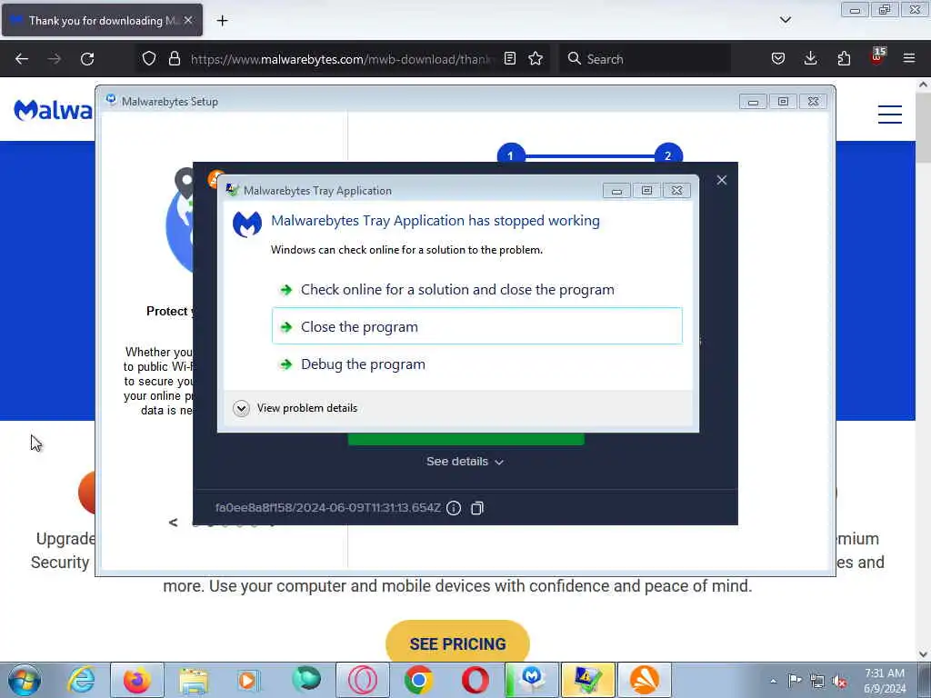Open Avast orange taskbar icon
The width and height of the screenshot is (931, 698).
645,680
